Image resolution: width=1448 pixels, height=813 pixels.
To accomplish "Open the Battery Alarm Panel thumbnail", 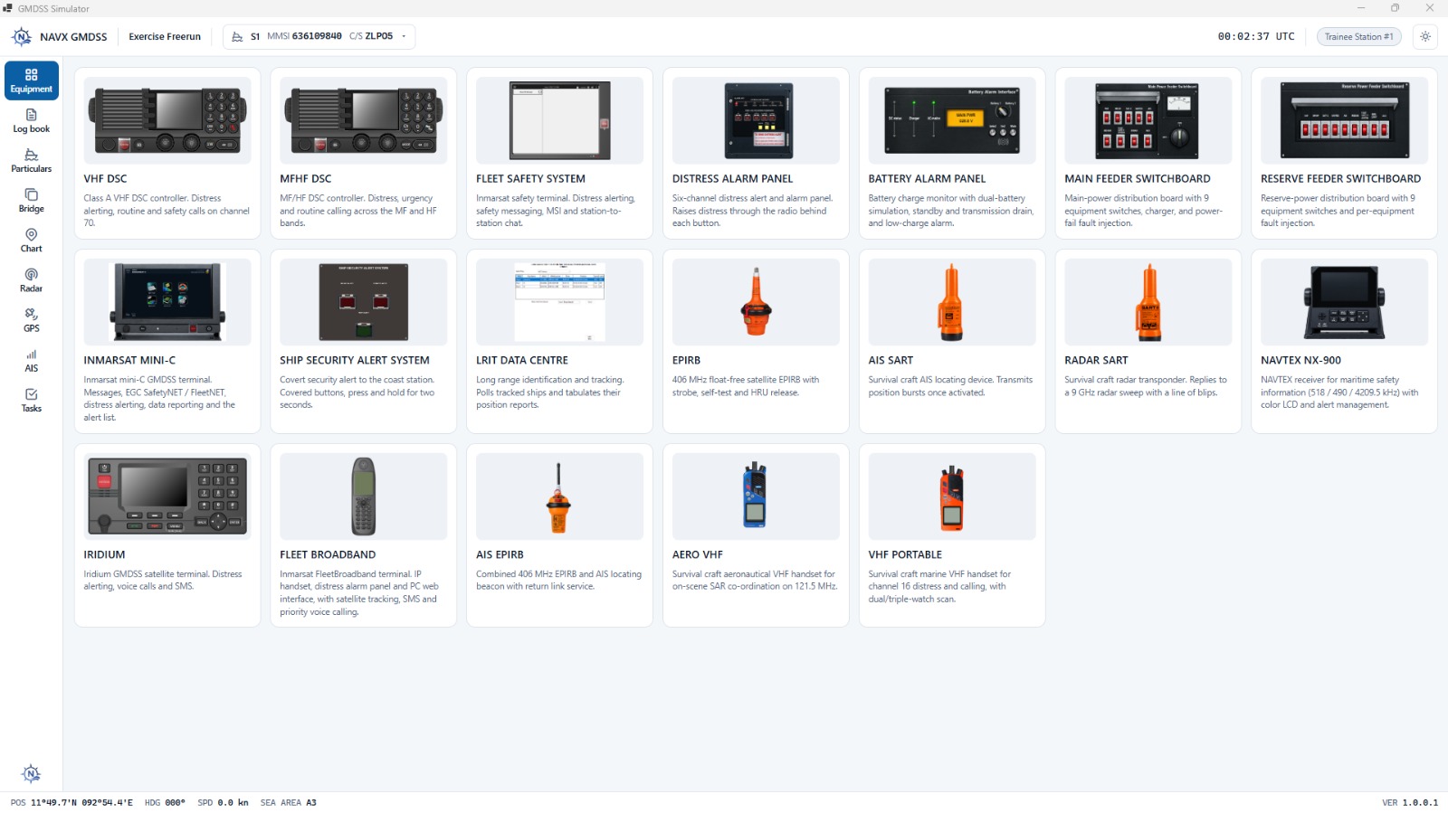I will [952, 120].
